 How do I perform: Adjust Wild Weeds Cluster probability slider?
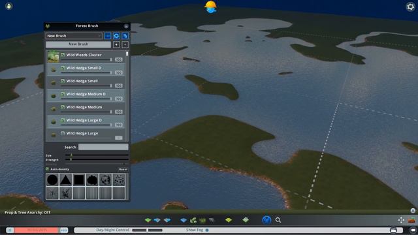(x=86, y=59)
